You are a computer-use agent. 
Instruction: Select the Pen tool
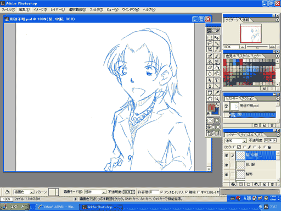point(210,86)
